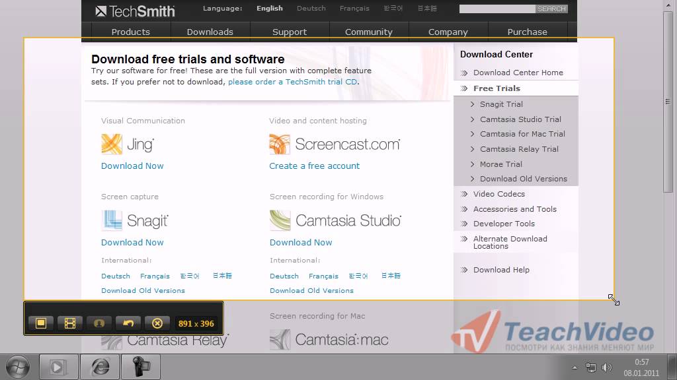Cancel the Jing capture with the X button
This screenshot has width=677, height=380.
pos(157,323)
